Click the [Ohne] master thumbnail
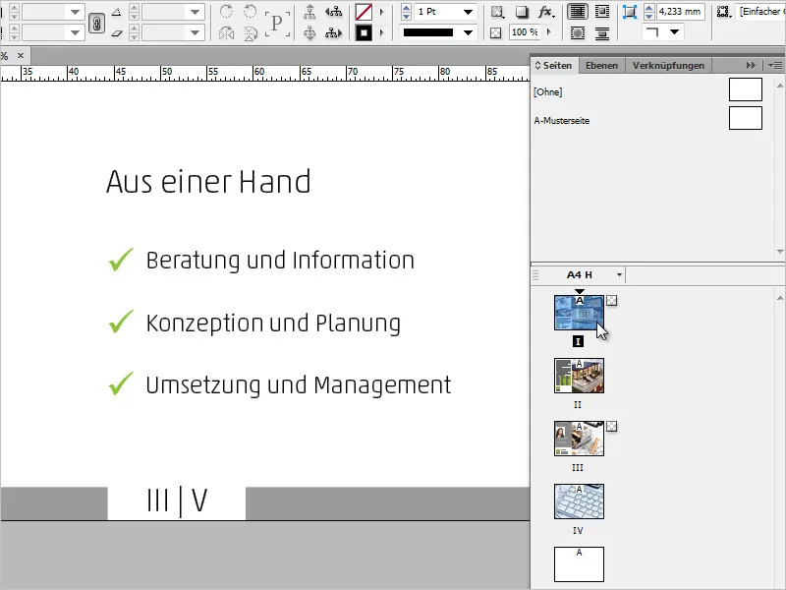The height and width of the screenshot is (590, 786). point(746,89)
